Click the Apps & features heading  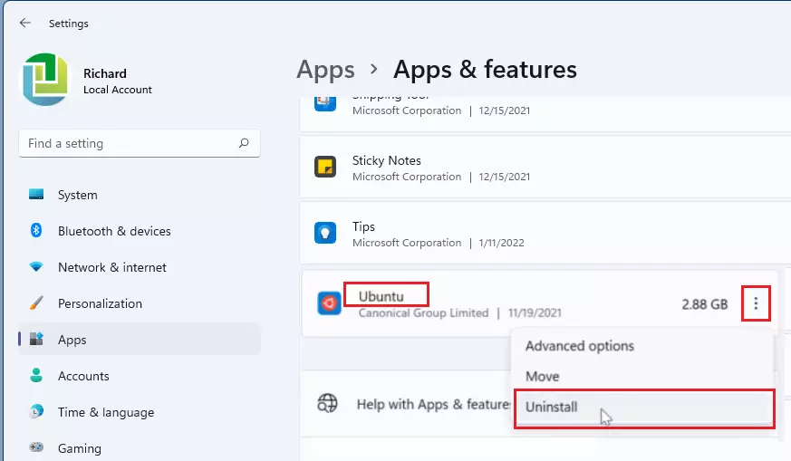(x=485, y=70)
